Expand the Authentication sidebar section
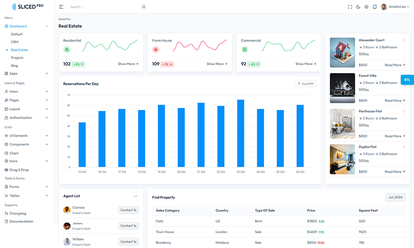This screenshot has height=248, width=414. (x=27, y=118)
